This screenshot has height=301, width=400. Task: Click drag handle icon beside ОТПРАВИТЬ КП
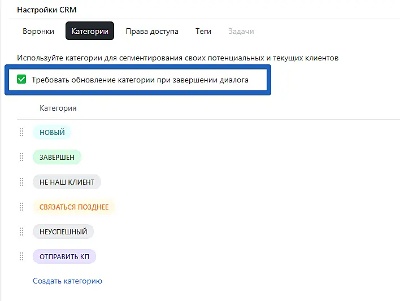pos(21,256)
